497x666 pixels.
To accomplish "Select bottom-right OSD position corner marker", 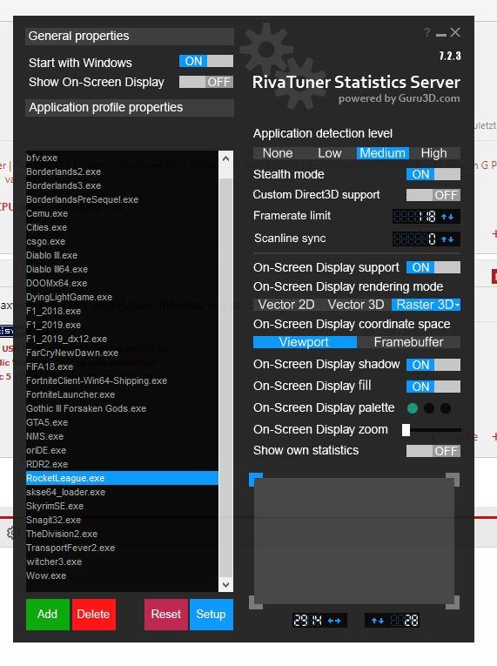I will coord(453,602).
